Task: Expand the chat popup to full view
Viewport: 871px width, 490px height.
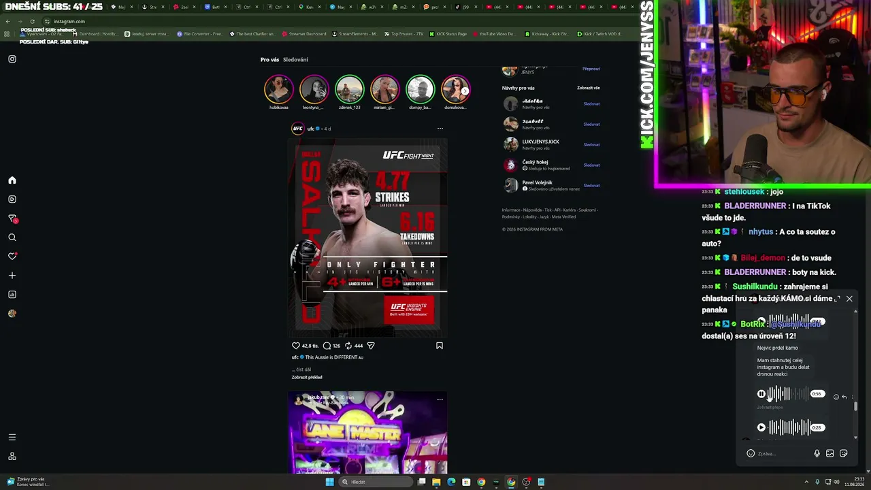Action: coord(837,299)
